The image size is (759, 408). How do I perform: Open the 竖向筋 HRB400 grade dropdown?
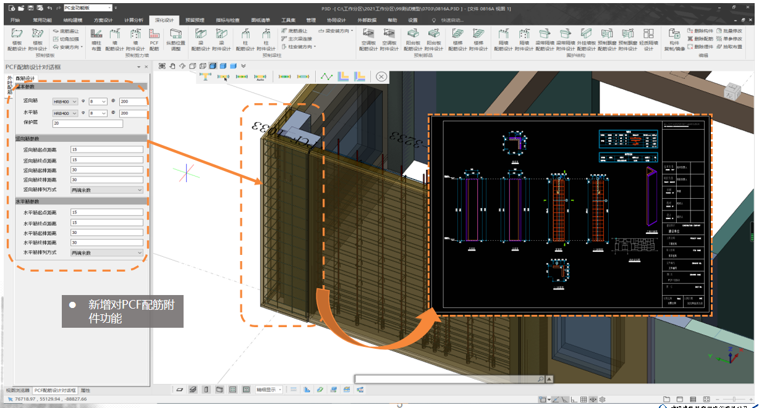(65, 102)
